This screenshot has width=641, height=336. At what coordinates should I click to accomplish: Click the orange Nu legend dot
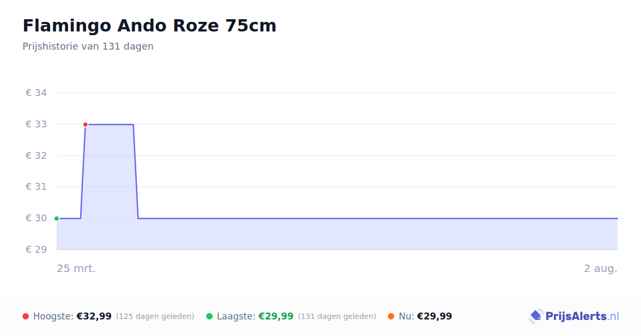tap(391, 316)
